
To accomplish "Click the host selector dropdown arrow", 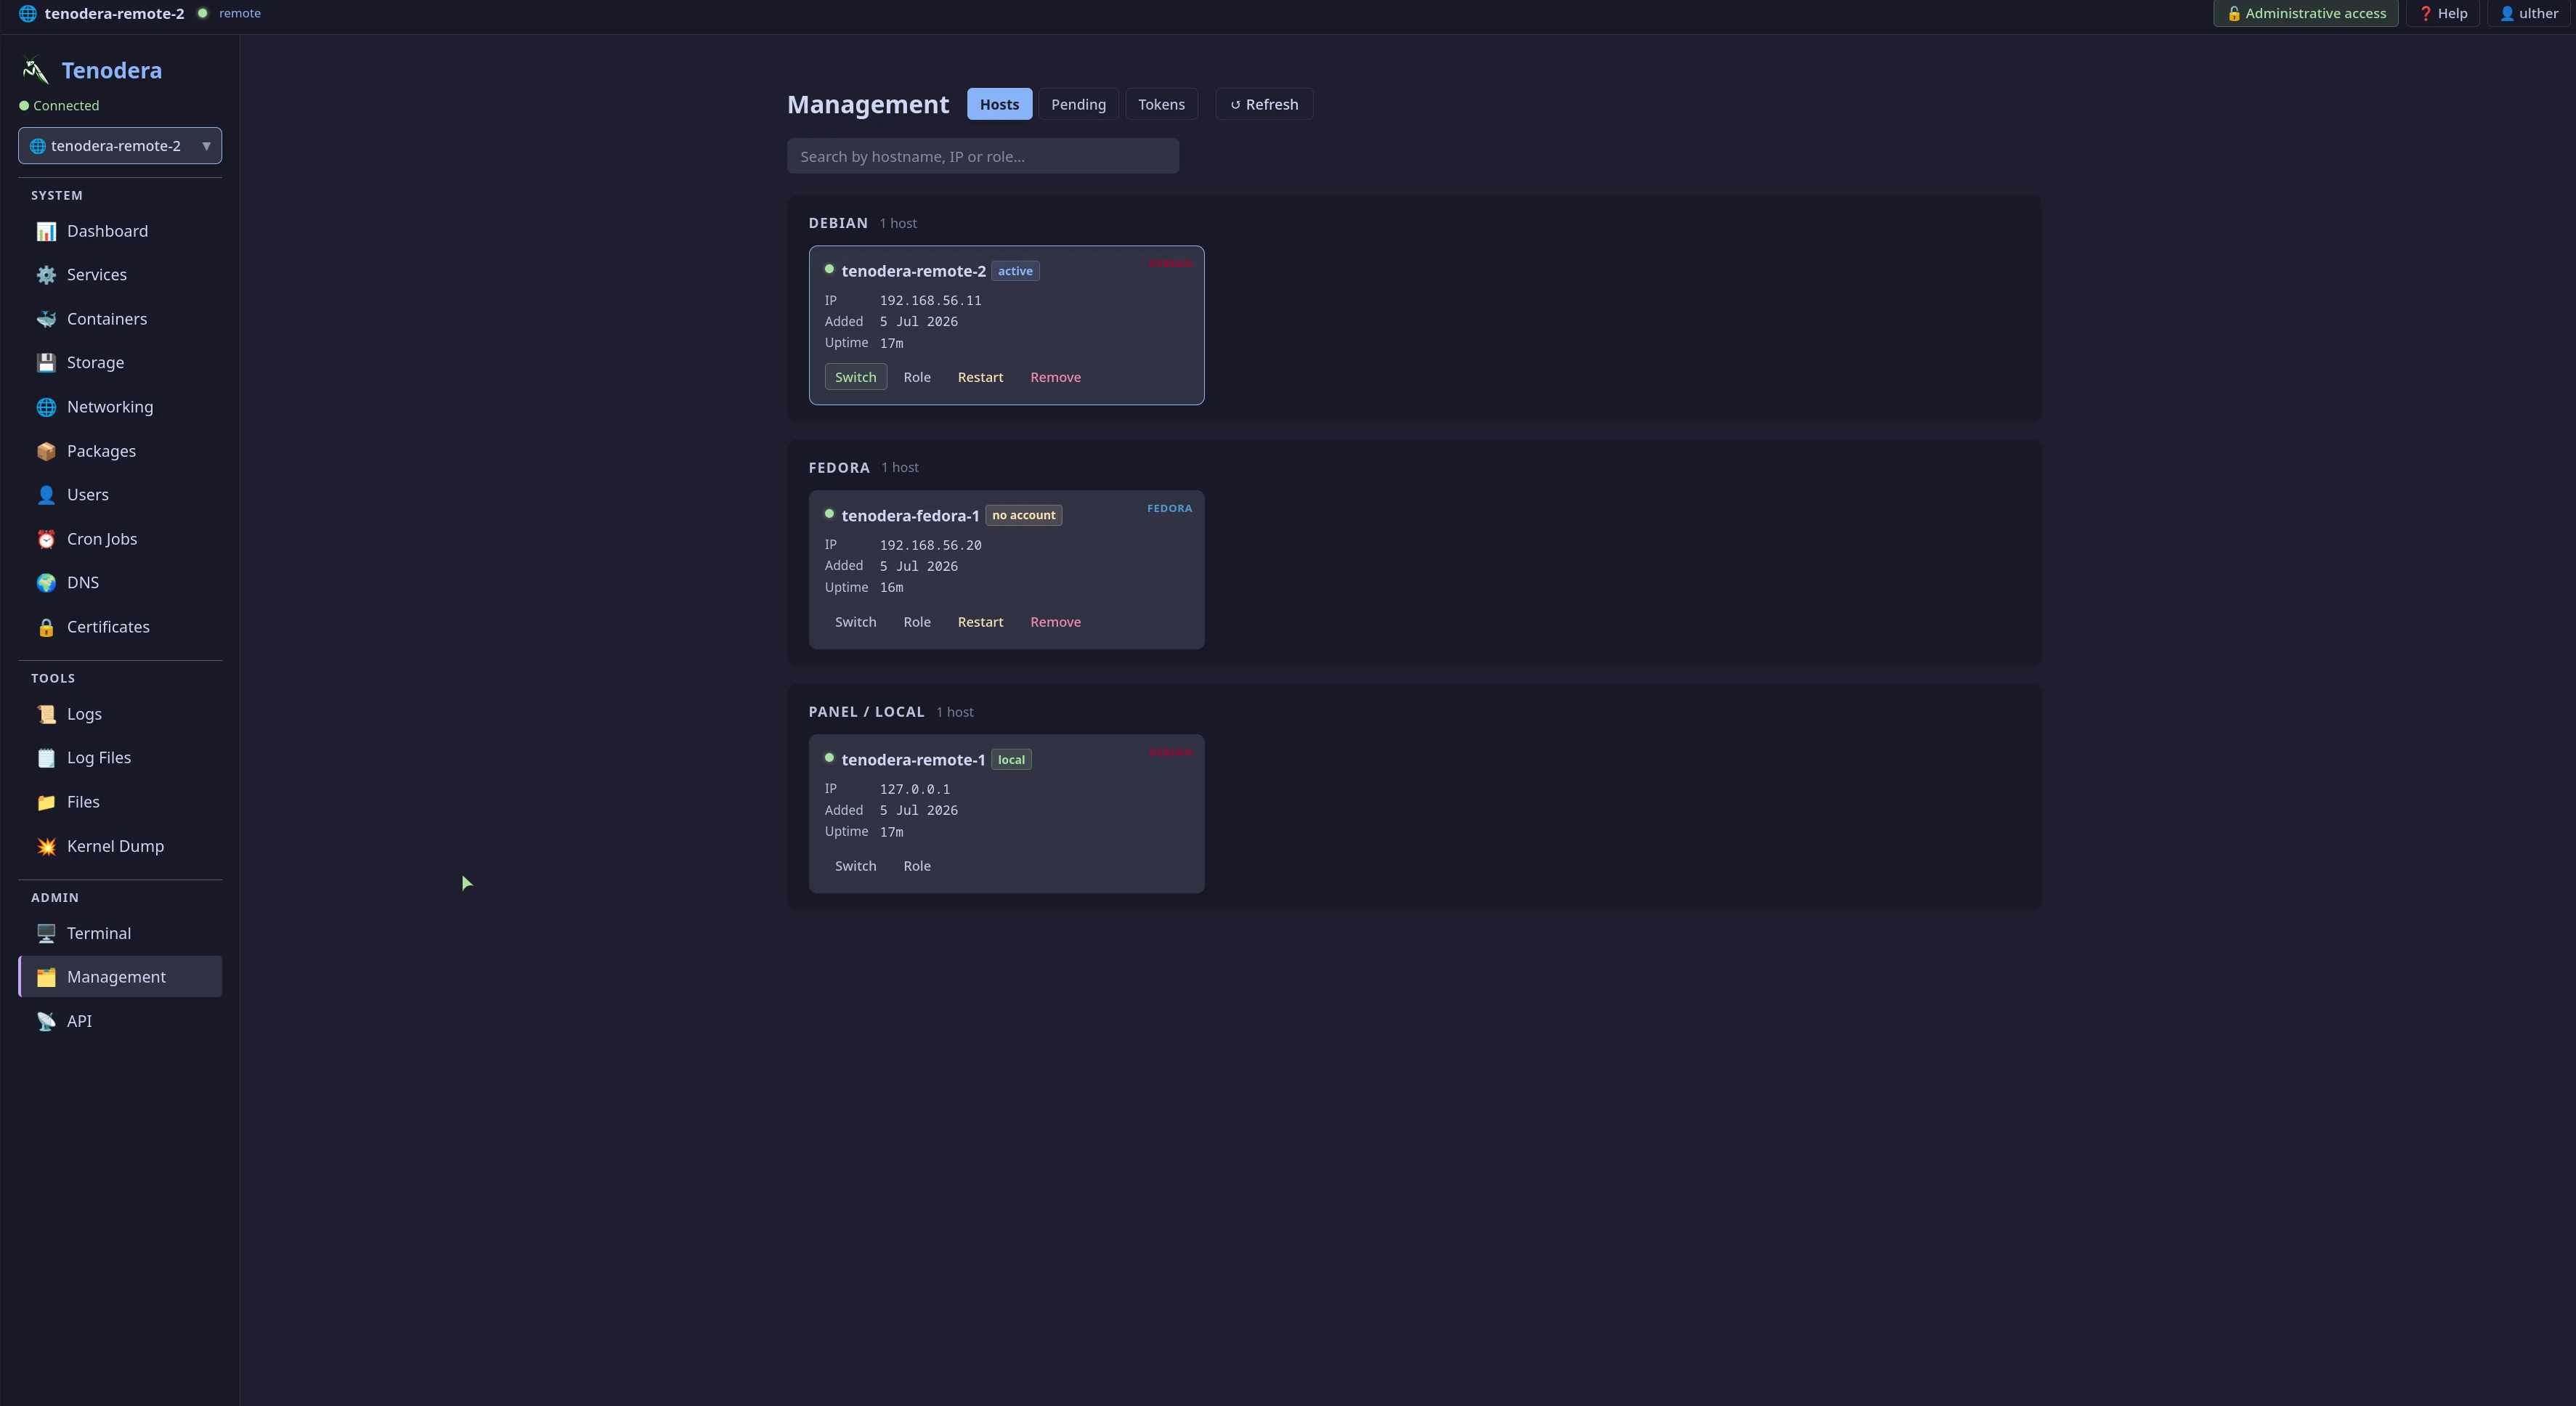I will coord(206,146).
